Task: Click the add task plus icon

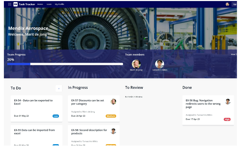Action: tap(59, 88)
